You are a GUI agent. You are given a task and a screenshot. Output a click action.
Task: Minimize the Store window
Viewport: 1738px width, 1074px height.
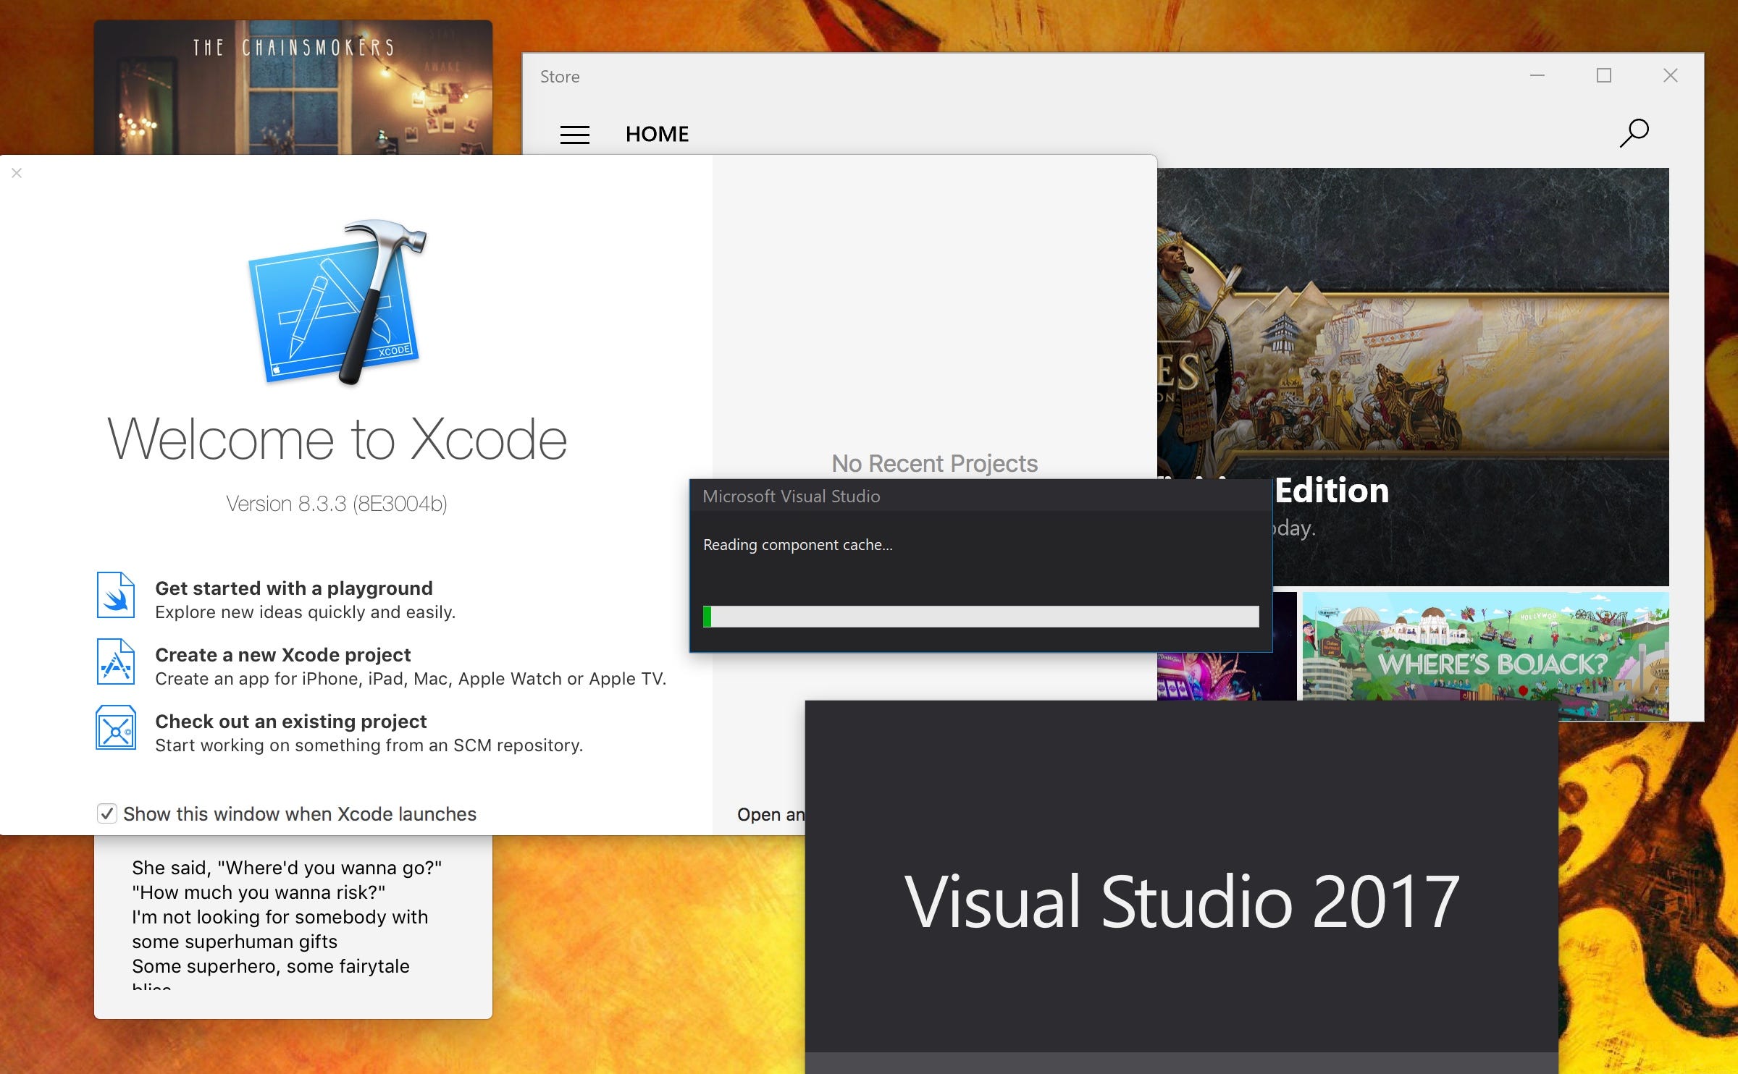1537,75
